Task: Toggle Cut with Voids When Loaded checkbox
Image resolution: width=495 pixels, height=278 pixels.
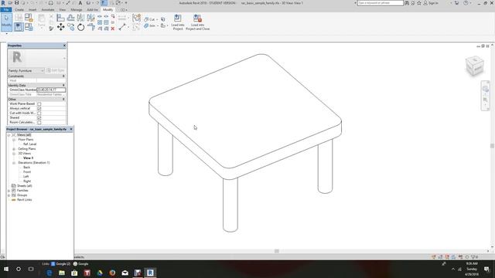Action: pyautogui.click(x=39, y=114)
